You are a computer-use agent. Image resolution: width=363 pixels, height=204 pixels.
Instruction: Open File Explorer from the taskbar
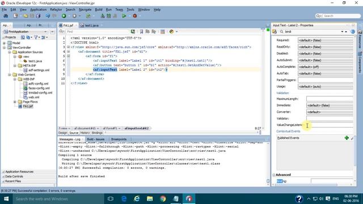click(150, 199)
